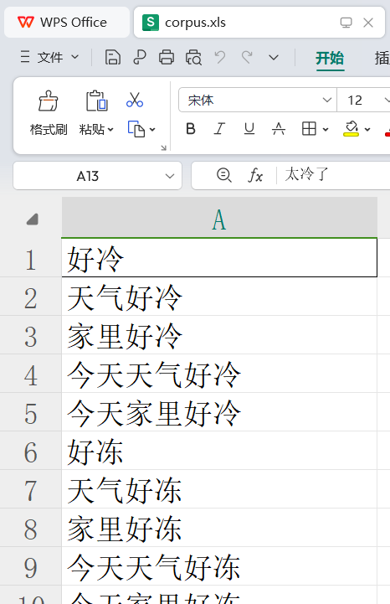Toggle Strikethrough formatting

pos(279,128)
